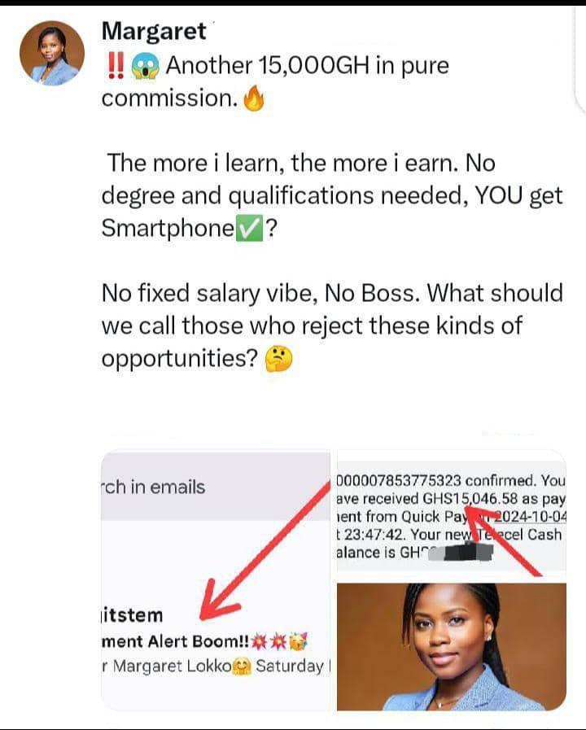The width and height of the screenshot is (586, 730).
Task: Click the screaming face emoji
Action: coord(145,66)
